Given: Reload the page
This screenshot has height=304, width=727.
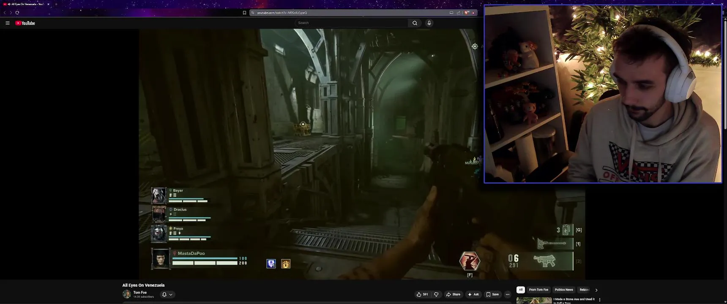Looking at the screenshot, I should [17, 13].
